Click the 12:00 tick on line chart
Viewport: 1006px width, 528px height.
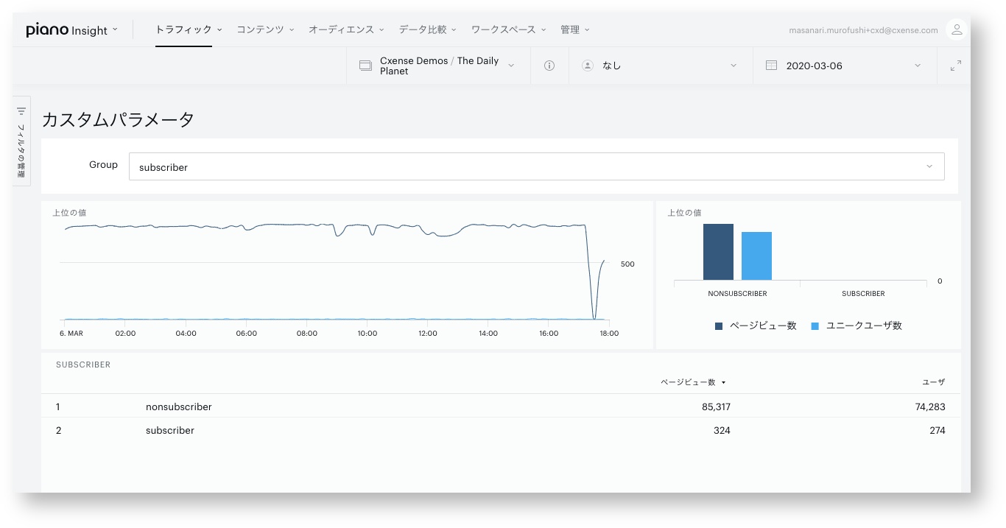[x=427, y=333]
